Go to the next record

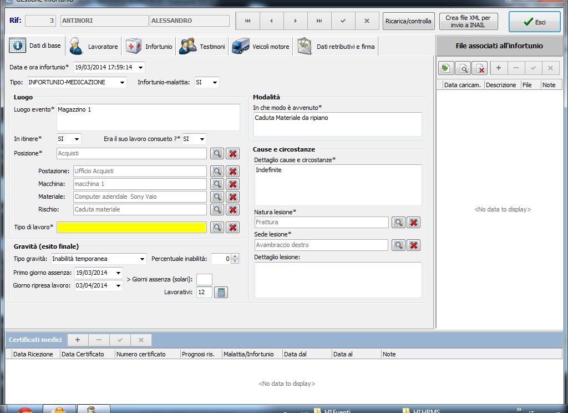point(296,21)
